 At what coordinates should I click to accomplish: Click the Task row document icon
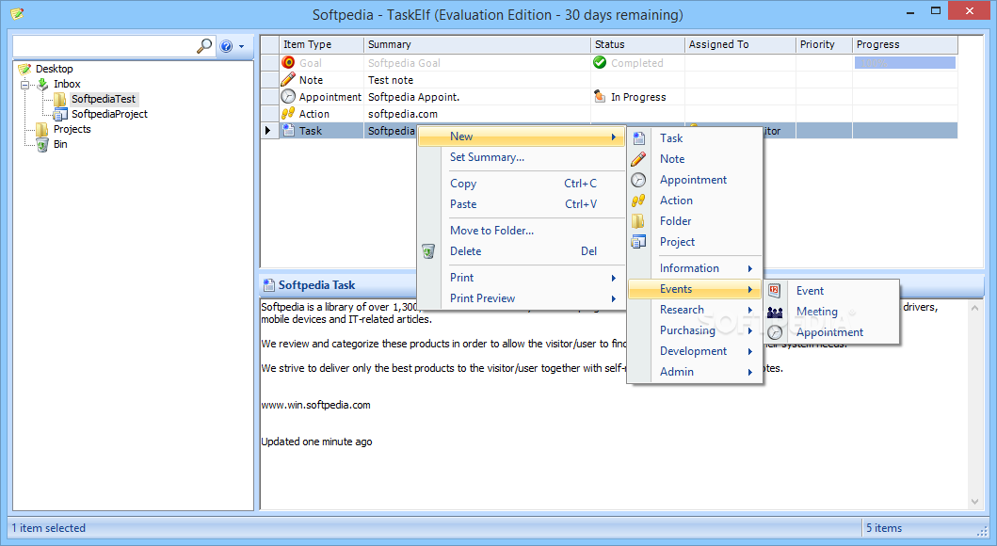click(x=288, y=130)
